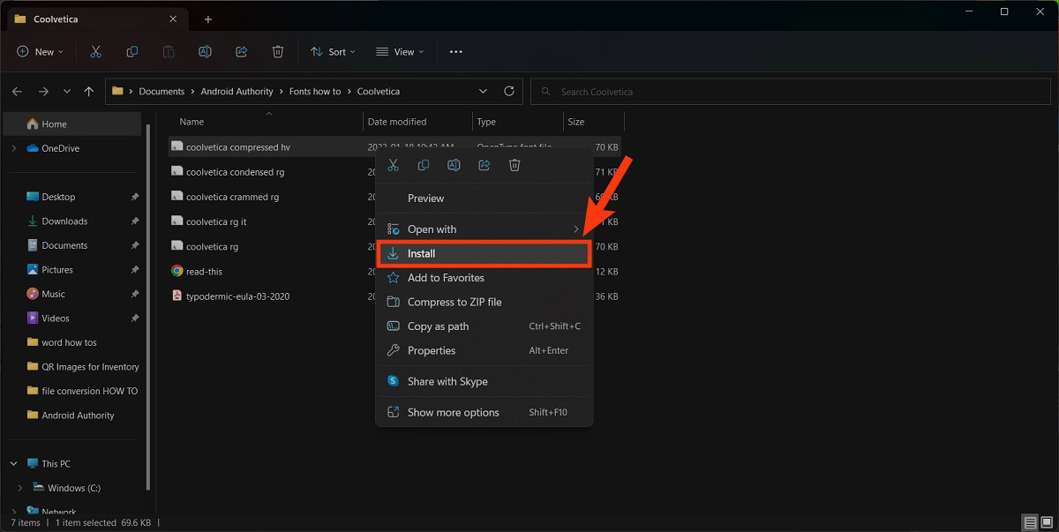The width and height of the screenshot is (1059, 532).
Task: Click the Share icon in the toolbar
Action: click(x=241, y=52)
